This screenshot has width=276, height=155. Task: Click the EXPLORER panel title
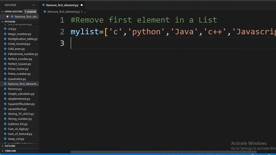click(10, 5)
